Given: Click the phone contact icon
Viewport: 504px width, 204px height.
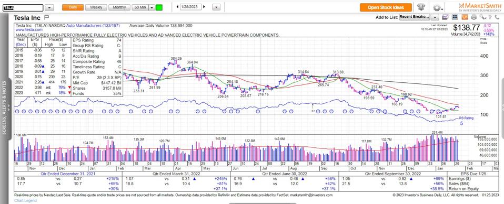Looking at the screenshot, I should pos(498,17).
